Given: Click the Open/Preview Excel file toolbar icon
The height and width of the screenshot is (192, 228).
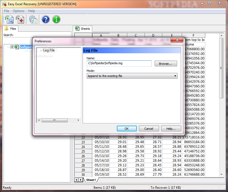Looking at the screenshot, I should point(9,19).
